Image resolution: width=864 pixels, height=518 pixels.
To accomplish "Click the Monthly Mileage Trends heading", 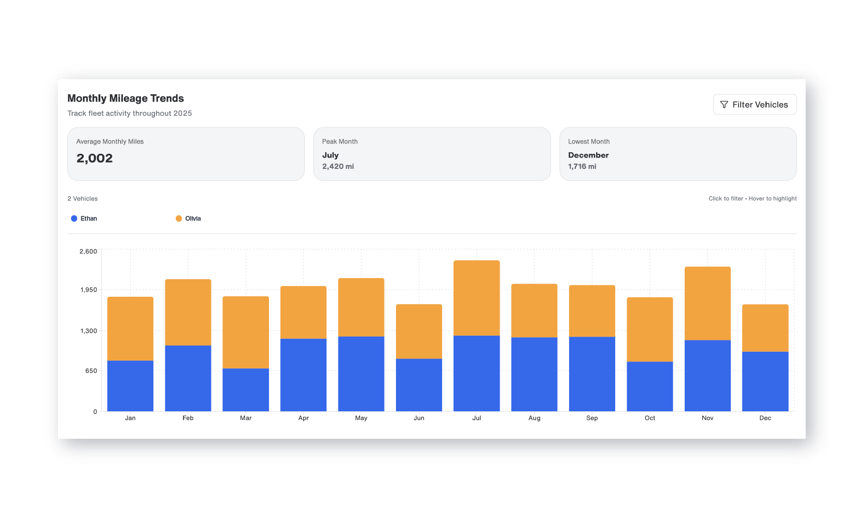I will [125, 98].
